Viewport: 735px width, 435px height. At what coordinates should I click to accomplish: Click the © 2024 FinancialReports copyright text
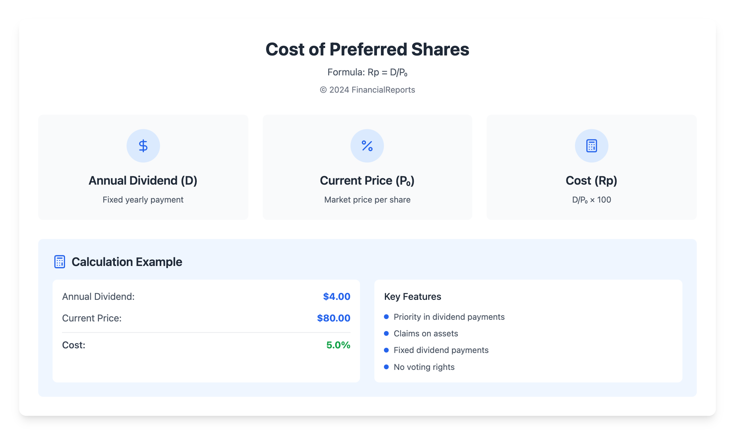point(367,90)
